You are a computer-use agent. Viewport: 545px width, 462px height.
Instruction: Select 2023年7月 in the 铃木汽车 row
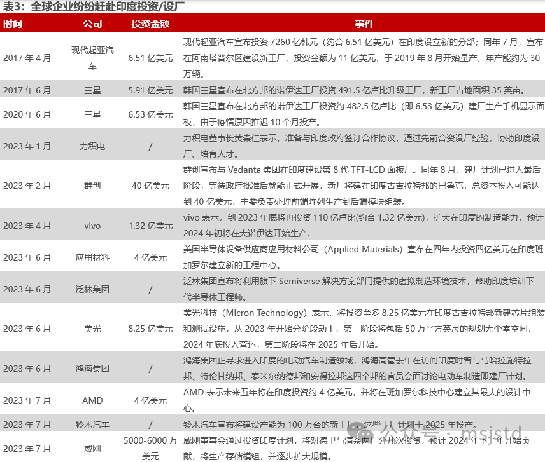coord(27,425)
